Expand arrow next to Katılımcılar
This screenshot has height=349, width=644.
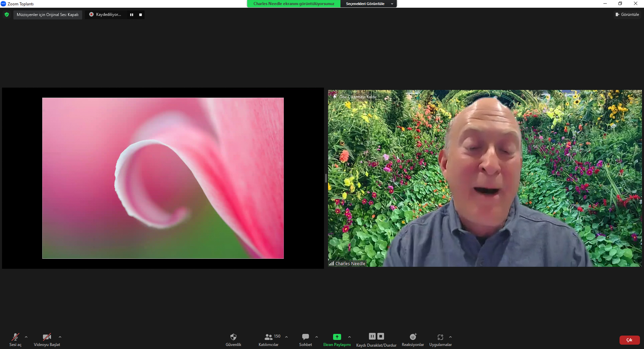click(286, 337)
